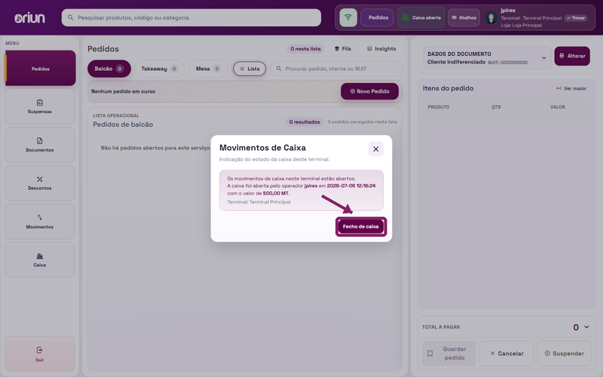Click the QTD column header
Image resolution: width=603 pixels, height=377 pixels.
496,107
